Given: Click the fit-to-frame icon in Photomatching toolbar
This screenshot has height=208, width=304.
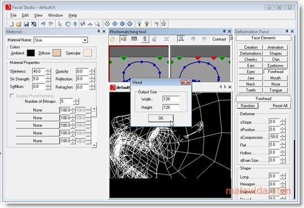Looking at the screenshot, I should 166,39.
